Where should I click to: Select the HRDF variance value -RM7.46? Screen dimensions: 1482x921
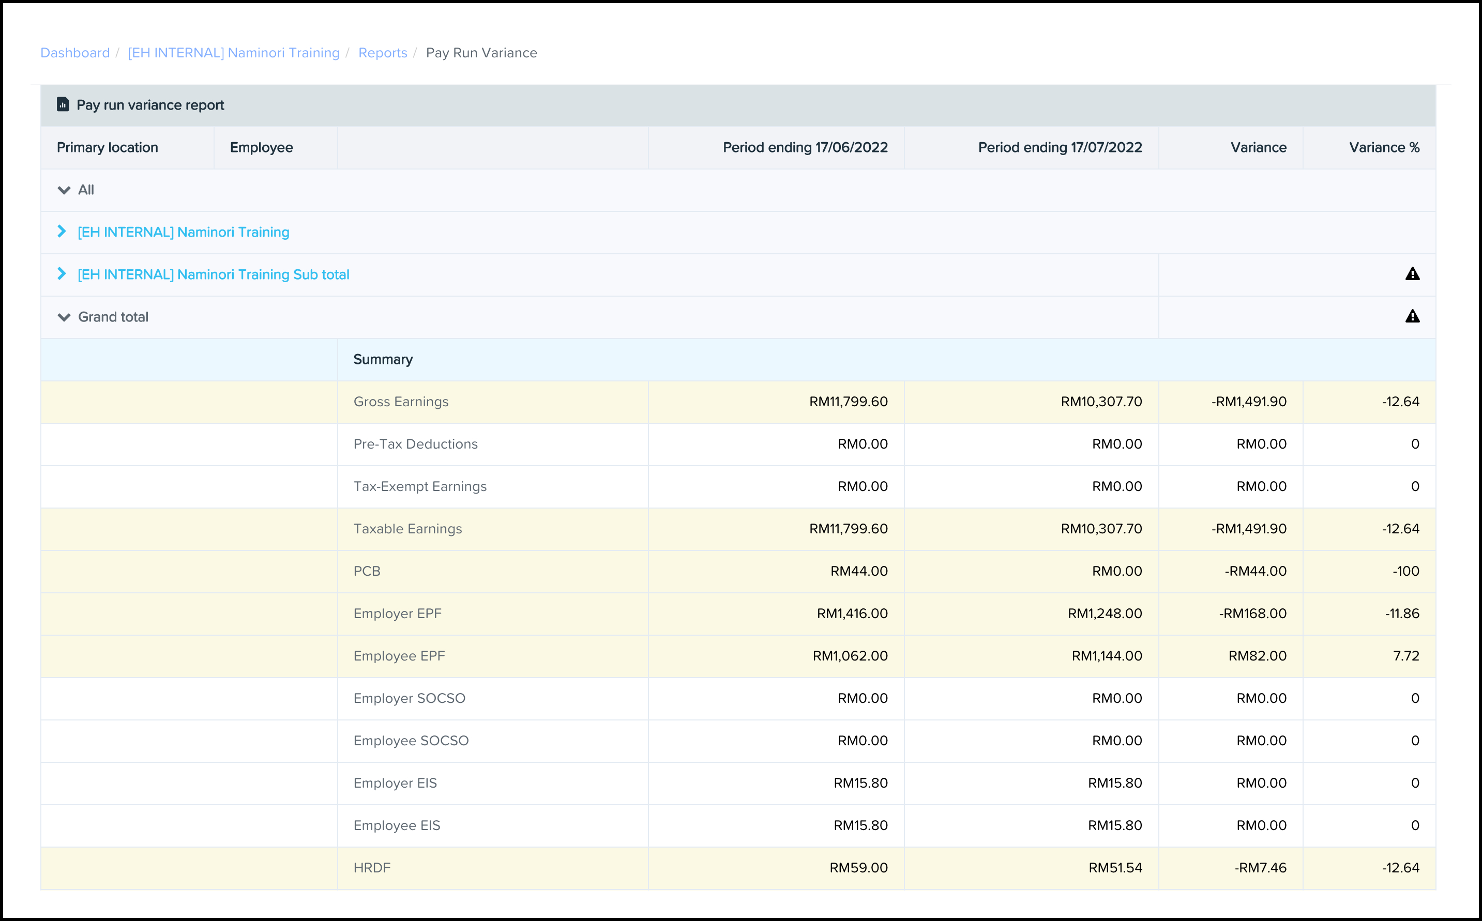1260,868
